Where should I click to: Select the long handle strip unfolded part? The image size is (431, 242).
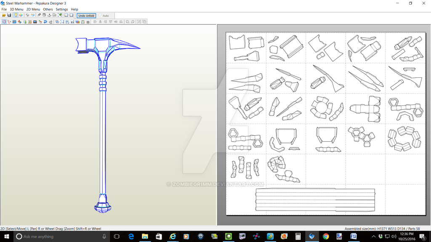point(315,200)
